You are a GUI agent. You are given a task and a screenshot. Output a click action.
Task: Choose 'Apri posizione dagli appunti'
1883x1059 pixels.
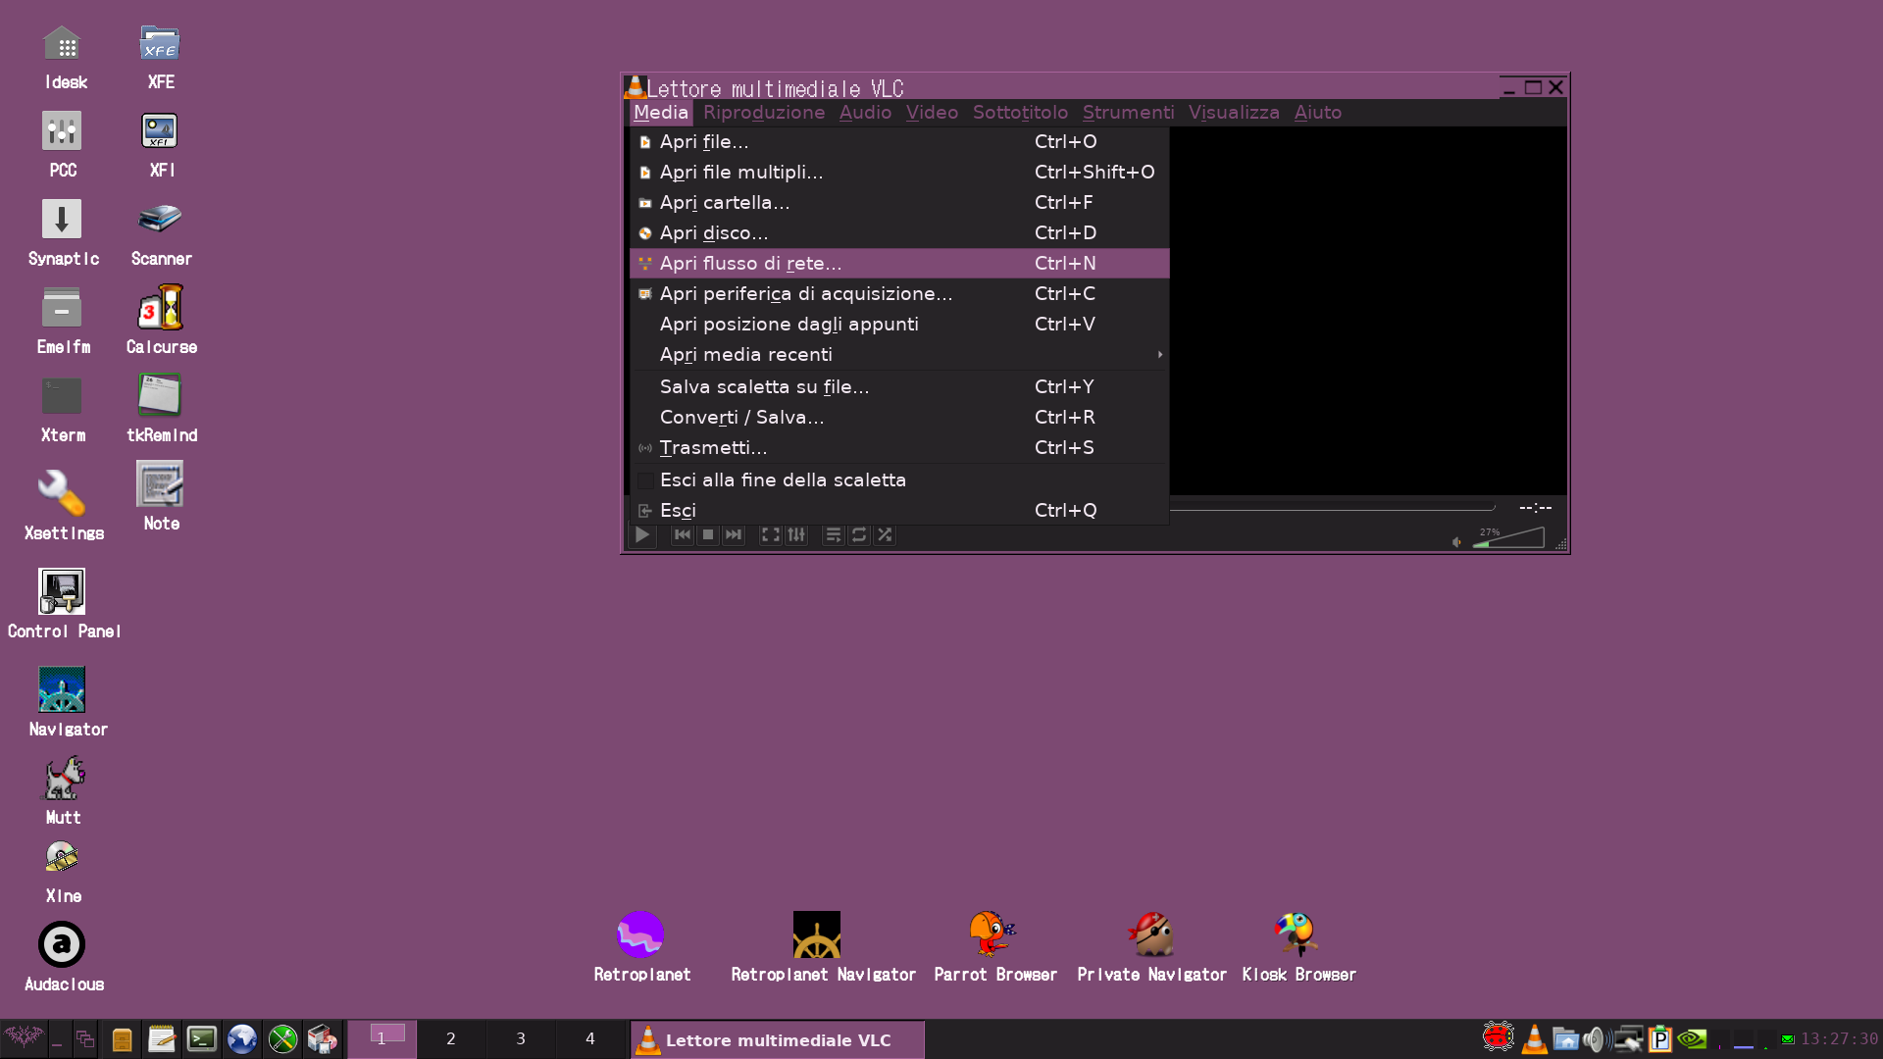[899, 325]
